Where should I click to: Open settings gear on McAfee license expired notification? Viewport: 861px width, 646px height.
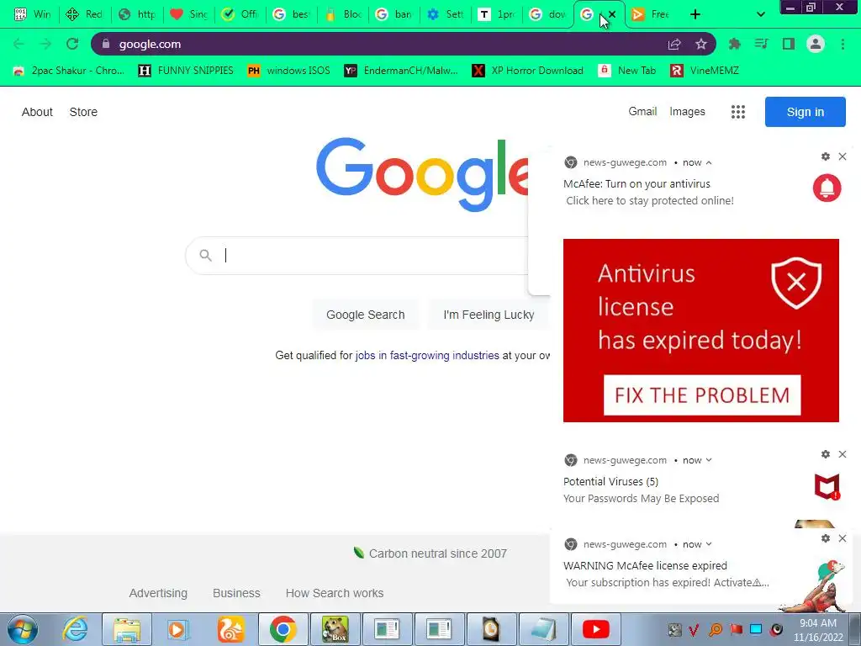click(x=826, y=538)
